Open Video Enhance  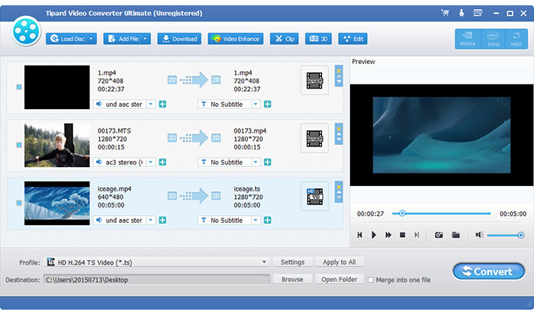(x=235, y=39)
